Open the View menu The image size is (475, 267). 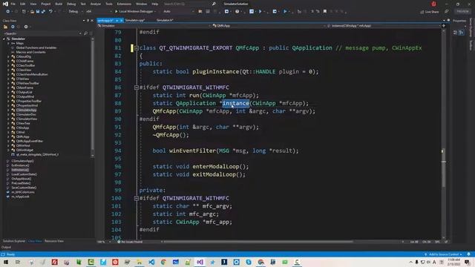(33, 4)
